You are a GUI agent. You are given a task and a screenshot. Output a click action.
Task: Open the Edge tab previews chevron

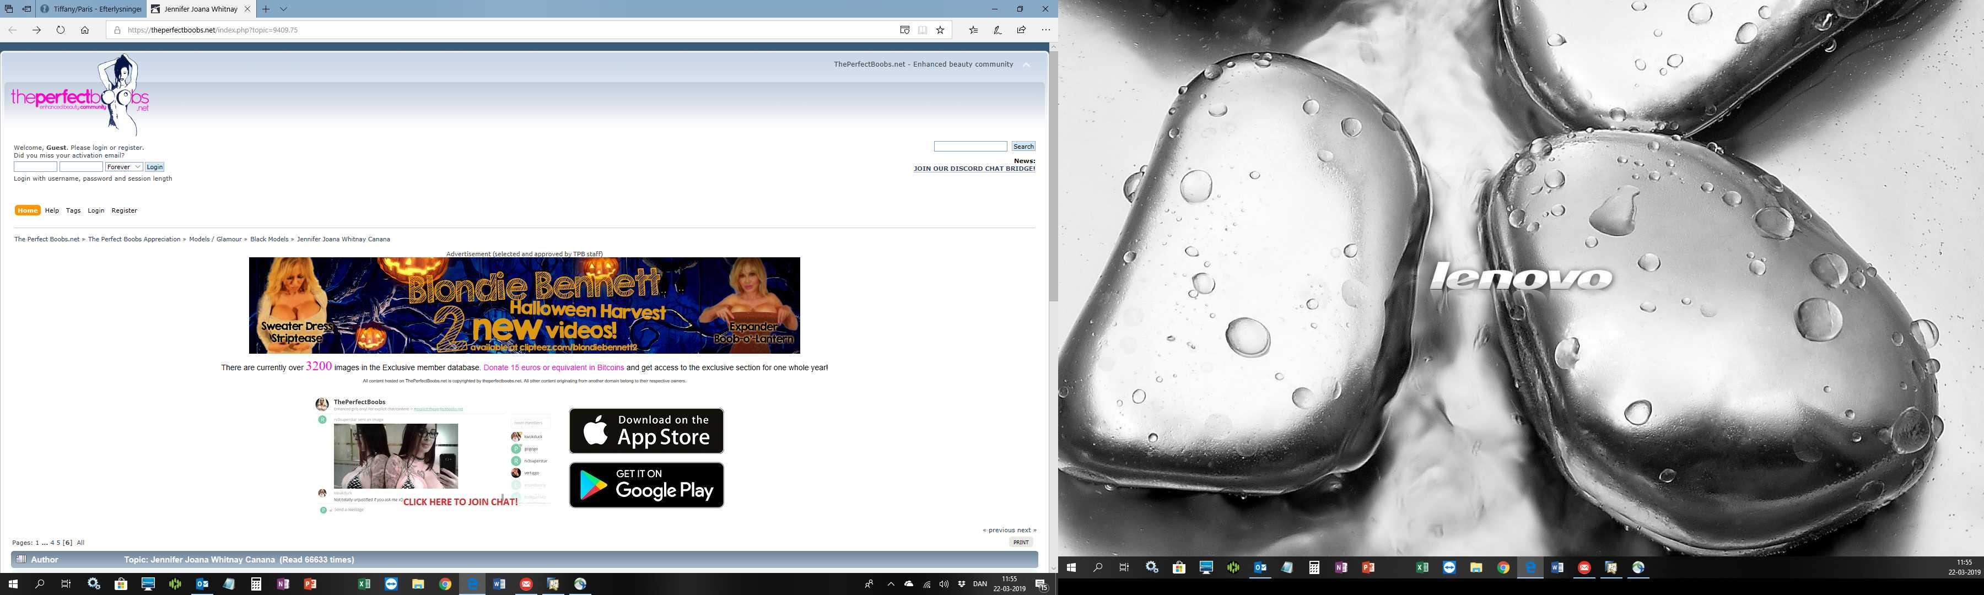tap(283, 9)
